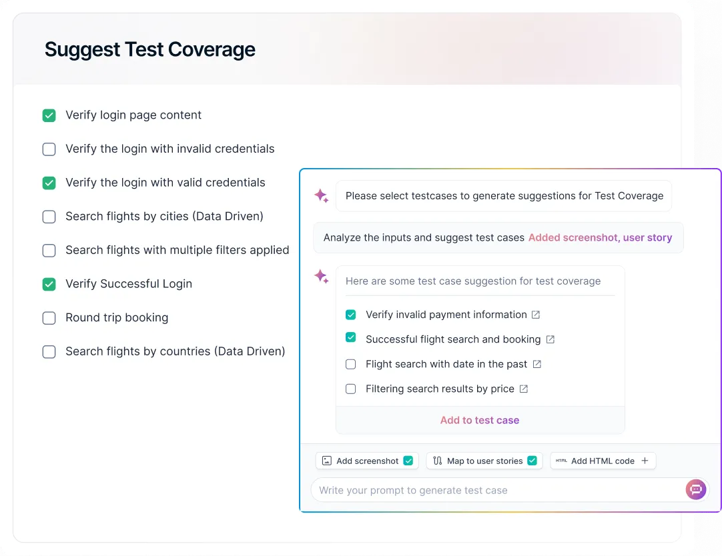Click the plus icon next to Add HTML code
The height and width of the screenshot is (556, 722).
[x=645, y=461]
